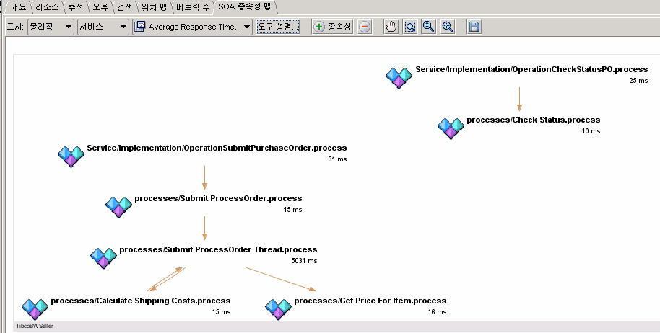The width and height of the screenshot is (660, 333).
Task: Click the fit-to-view zoom icon
Action: click(x=448, y=27)
